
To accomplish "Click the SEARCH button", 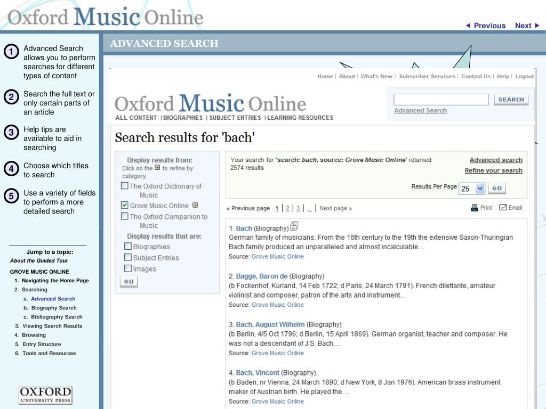I will click(x=511, y=100).
